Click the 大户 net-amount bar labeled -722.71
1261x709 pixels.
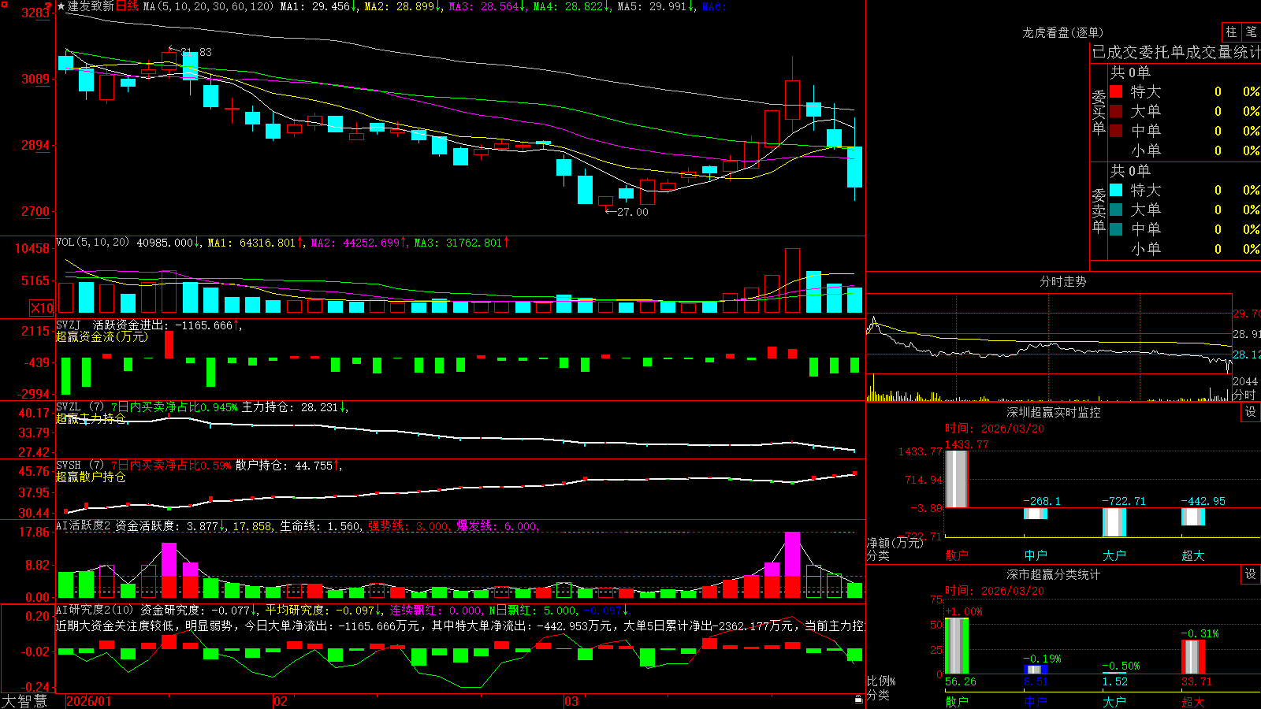(1114, 522)
